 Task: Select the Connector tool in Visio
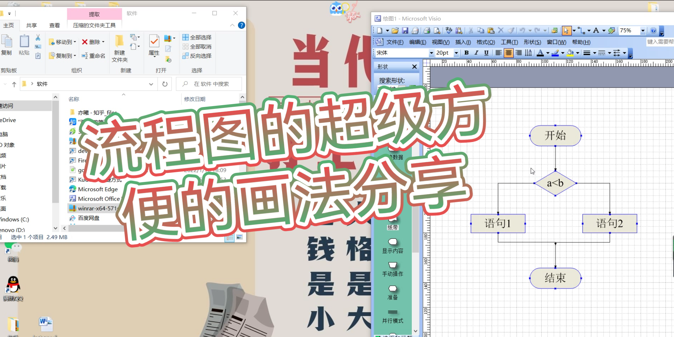(581, 31)
